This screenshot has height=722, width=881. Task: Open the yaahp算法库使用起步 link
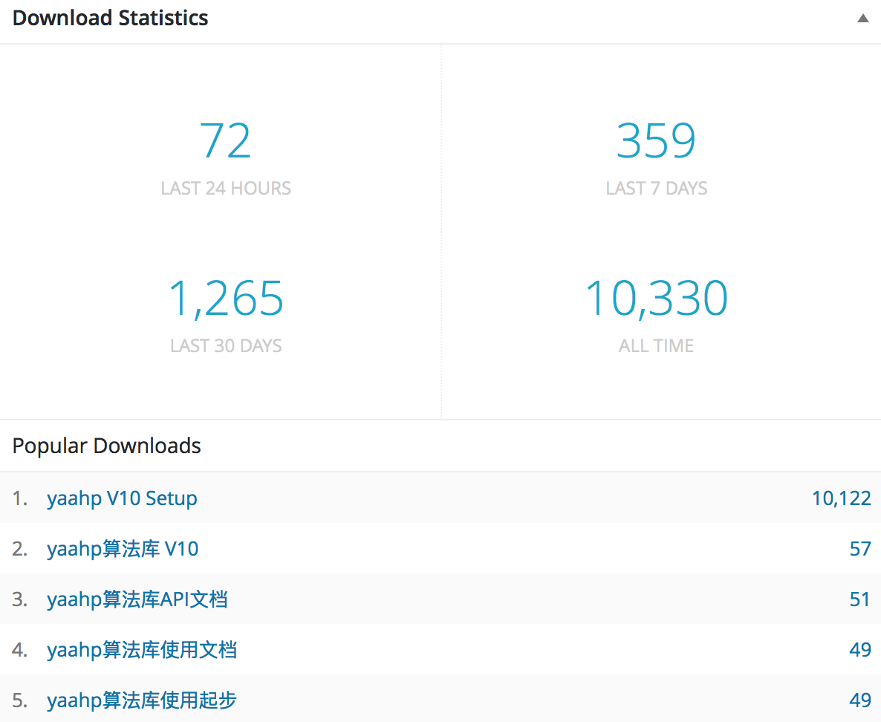142,700
